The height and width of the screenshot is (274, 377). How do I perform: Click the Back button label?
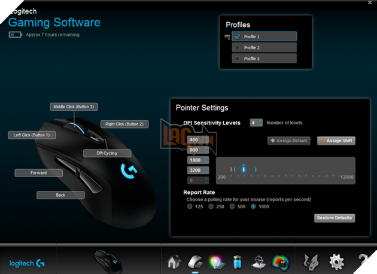pyautogui.click(x=60, y=195)
